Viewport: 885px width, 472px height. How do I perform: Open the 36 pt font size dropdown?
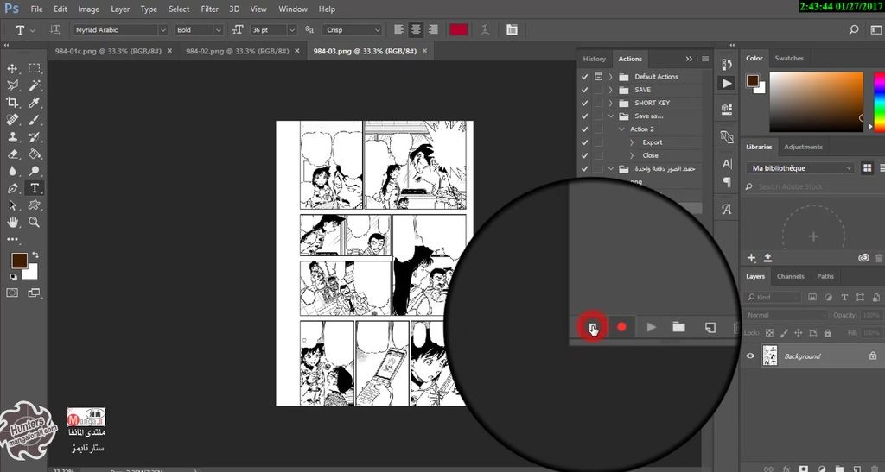291,30
